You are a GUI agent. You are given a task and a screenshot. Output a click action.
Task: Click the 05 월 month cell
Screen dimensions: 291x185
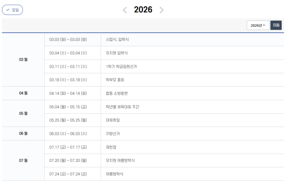coord(23,113)
